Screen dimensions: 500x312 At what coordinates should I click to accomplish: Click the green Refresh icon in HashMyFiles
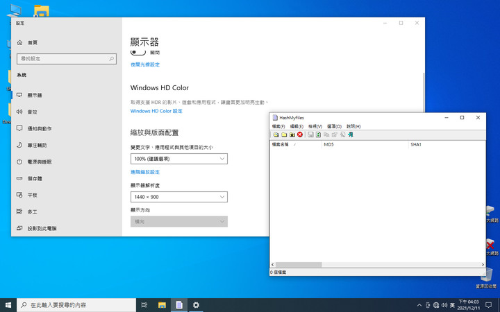point(318,135)
